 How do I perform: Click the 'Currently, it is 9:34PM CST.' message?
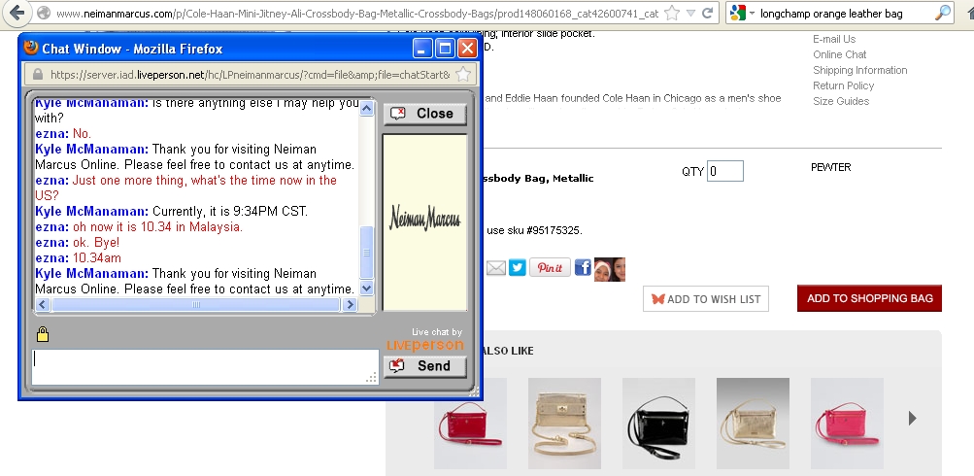(x=230, y=211)
